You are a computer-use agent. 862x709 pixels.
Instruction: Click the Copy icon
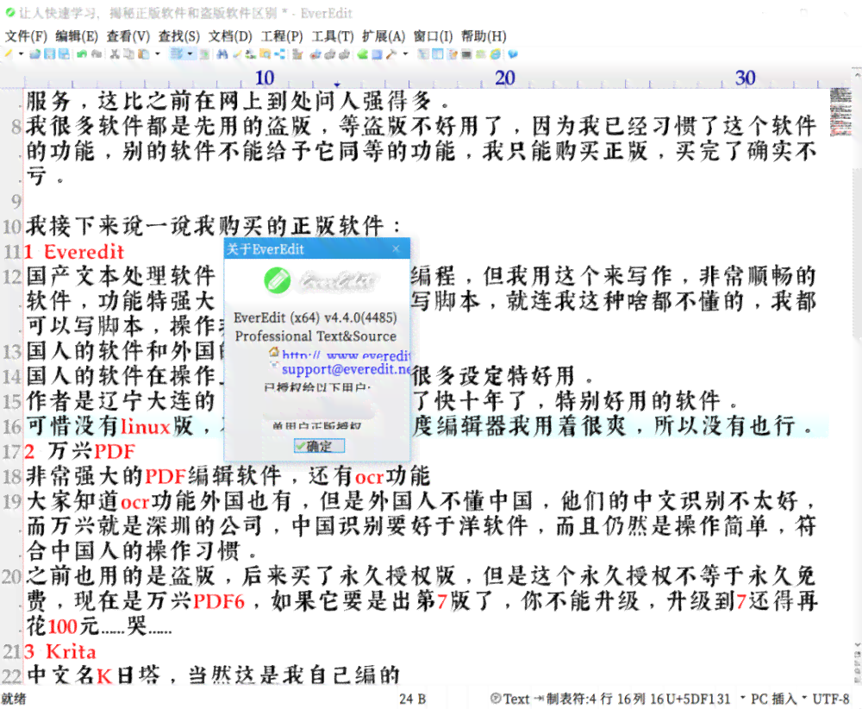(x=128, y=54)
